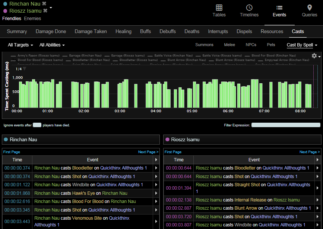
Task: Toggle the Melee filter
Action: (229, 45)
